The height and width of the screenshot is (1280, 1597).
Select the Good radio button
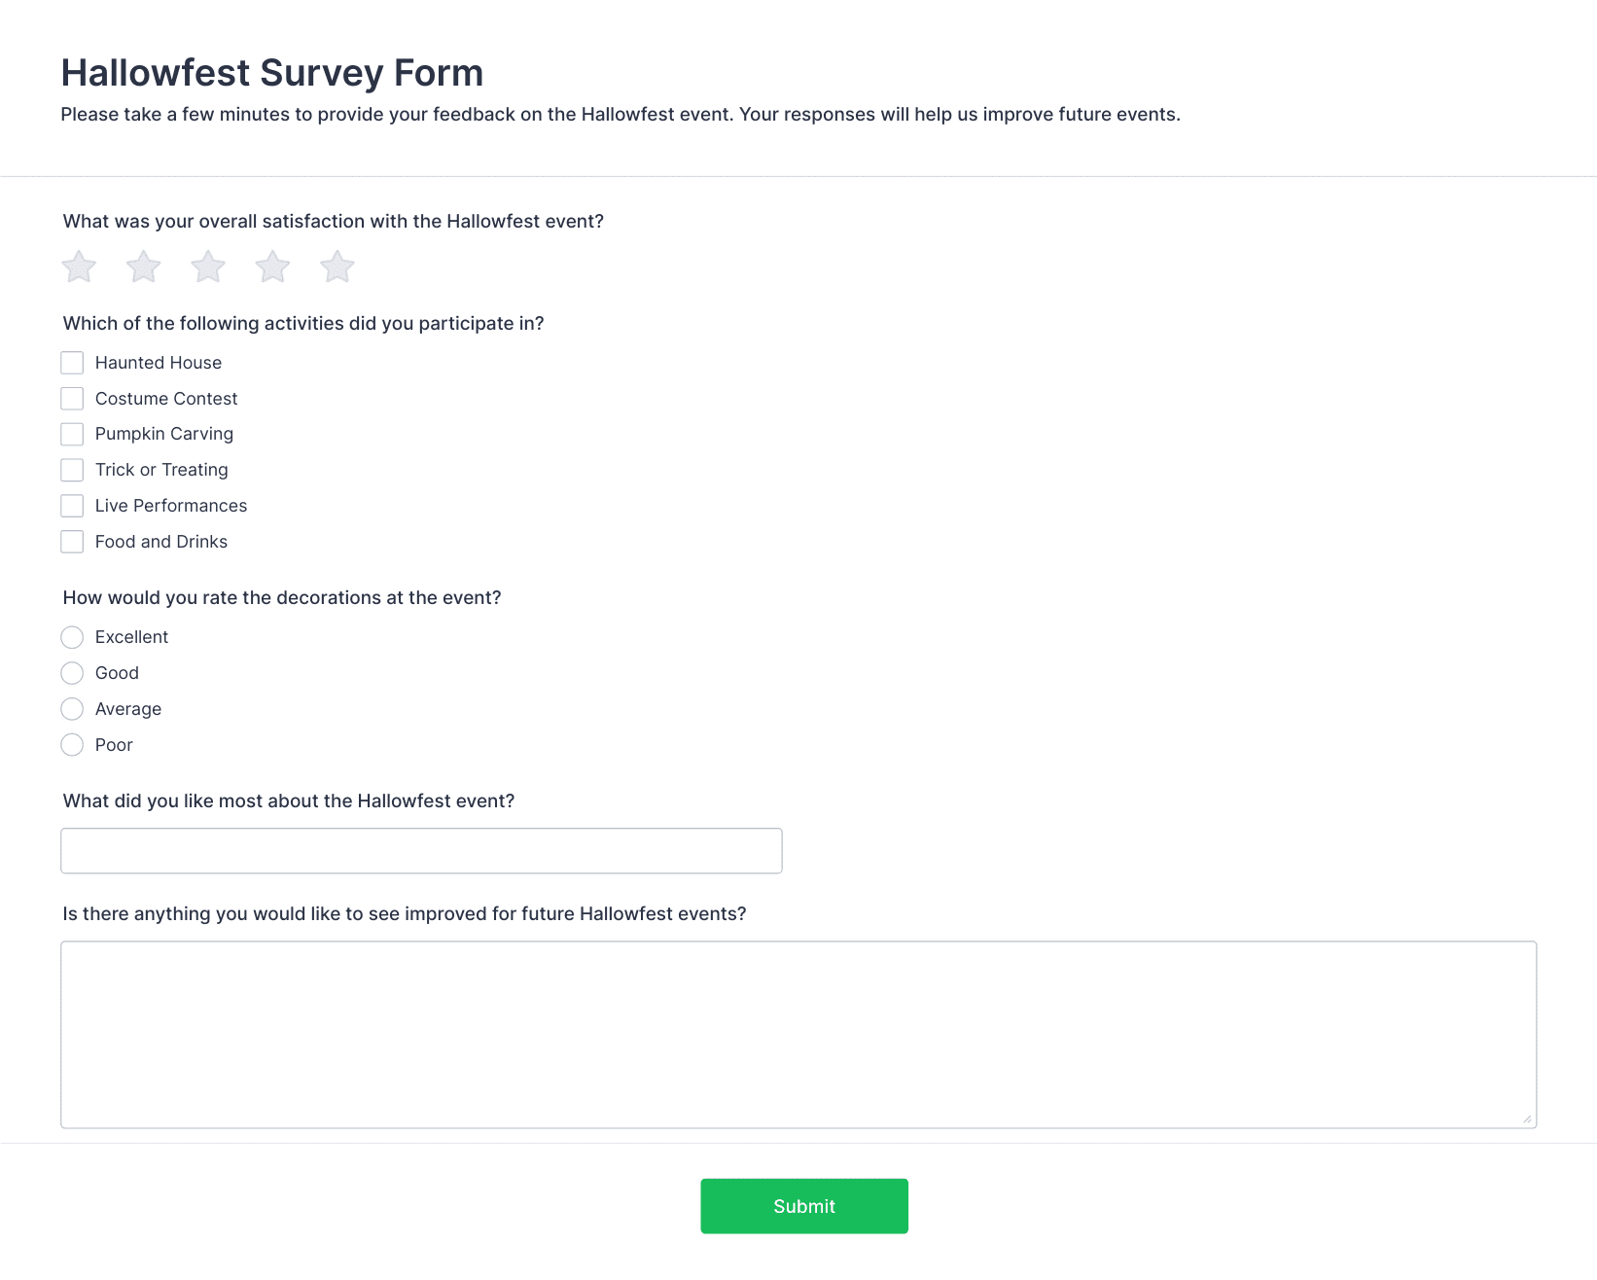72,673
